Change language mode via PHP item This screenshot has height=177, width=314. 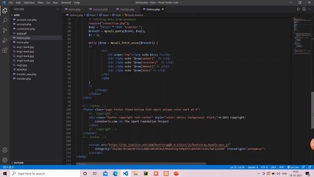pyautogui.click(x=282, y=167)
